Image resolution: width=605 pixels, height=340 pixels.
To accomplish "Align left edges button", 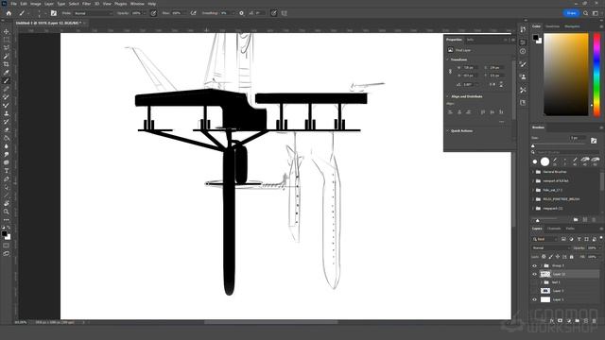I will (450, 112).
